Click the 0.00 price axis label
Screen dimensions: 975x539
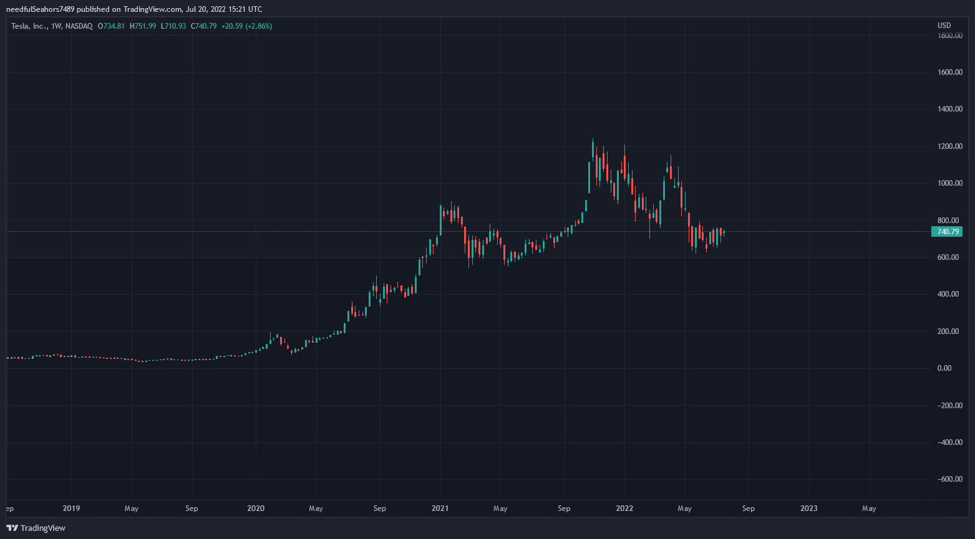(x=944, y=368)
